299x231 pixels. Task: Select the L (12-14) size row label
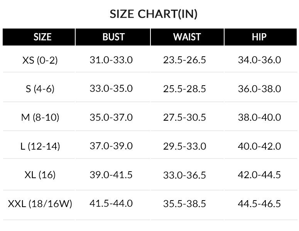tap(40, 146)
